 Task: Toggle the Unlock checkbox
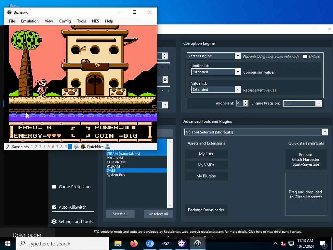(x=305, y=57)
